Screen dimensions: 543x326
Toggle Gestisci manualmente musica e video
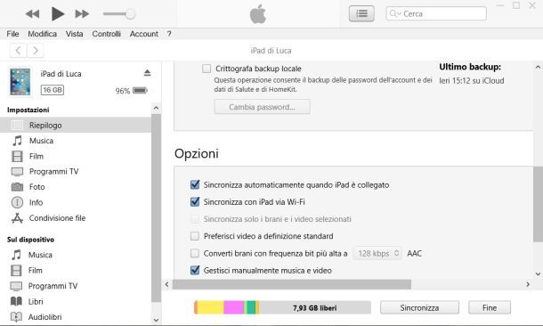(195, 270)
